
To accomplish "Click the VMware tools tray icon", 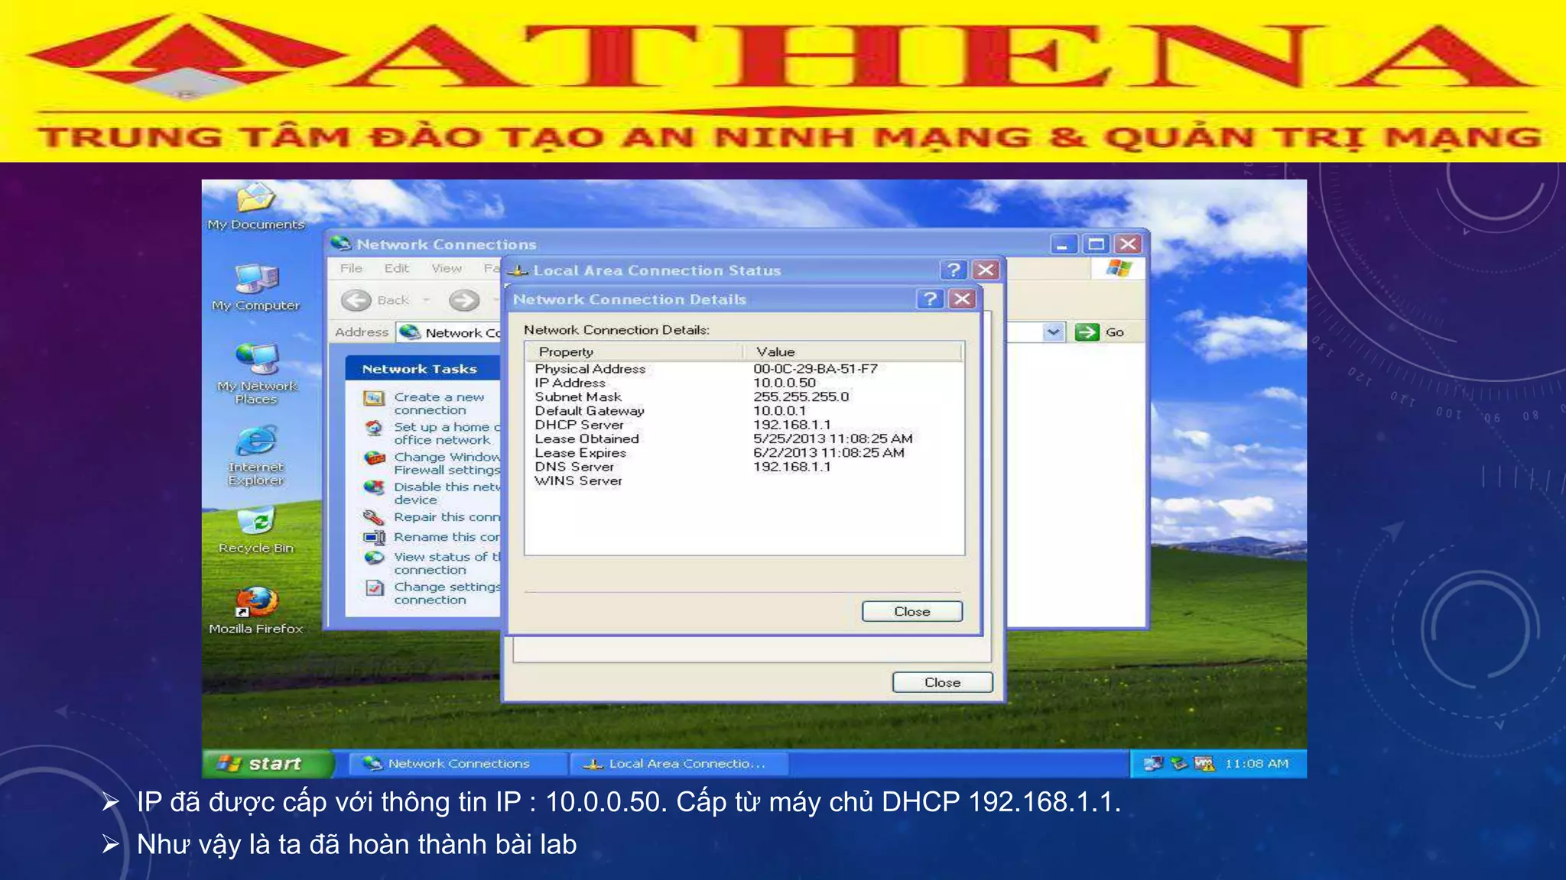I will (1204, 763).
